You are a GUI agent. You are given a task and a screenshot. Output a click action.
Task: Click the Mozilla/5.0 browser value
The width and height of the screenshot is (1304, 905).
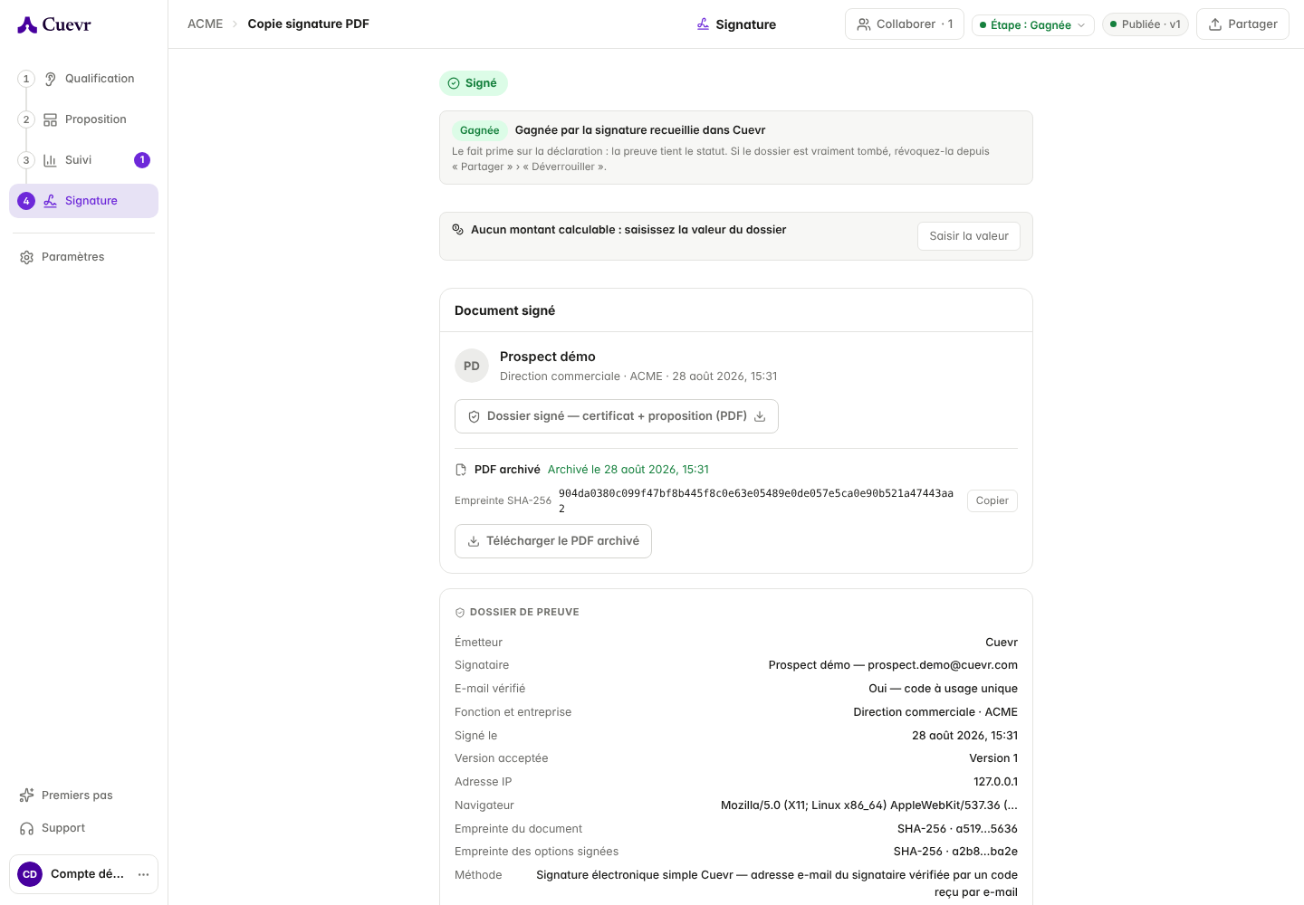(x=869, y=805)
